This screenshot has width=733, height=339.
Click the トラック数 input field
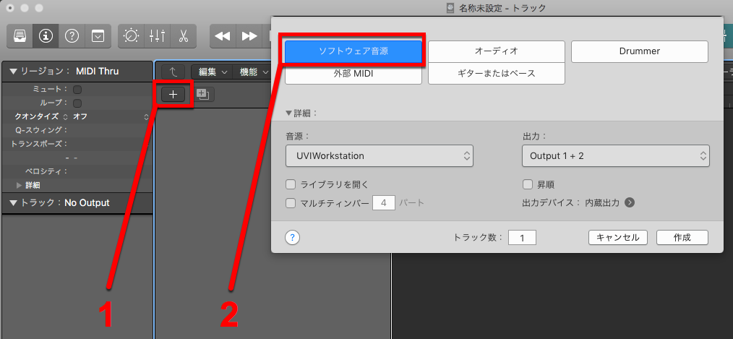coord(522,238)
